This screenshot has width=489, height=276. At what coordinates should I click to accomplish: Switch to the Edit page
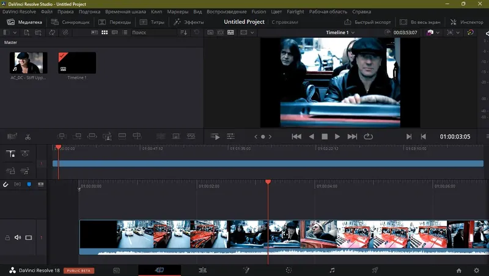point(203,270)
